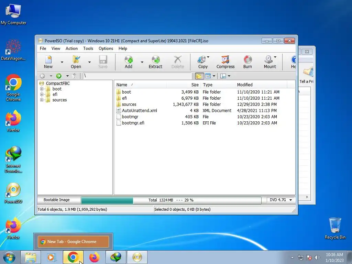Click the New Tab - Google Chrome preview
The height and width of the screenshot is (264, 352).
click(x=73, y=242)
